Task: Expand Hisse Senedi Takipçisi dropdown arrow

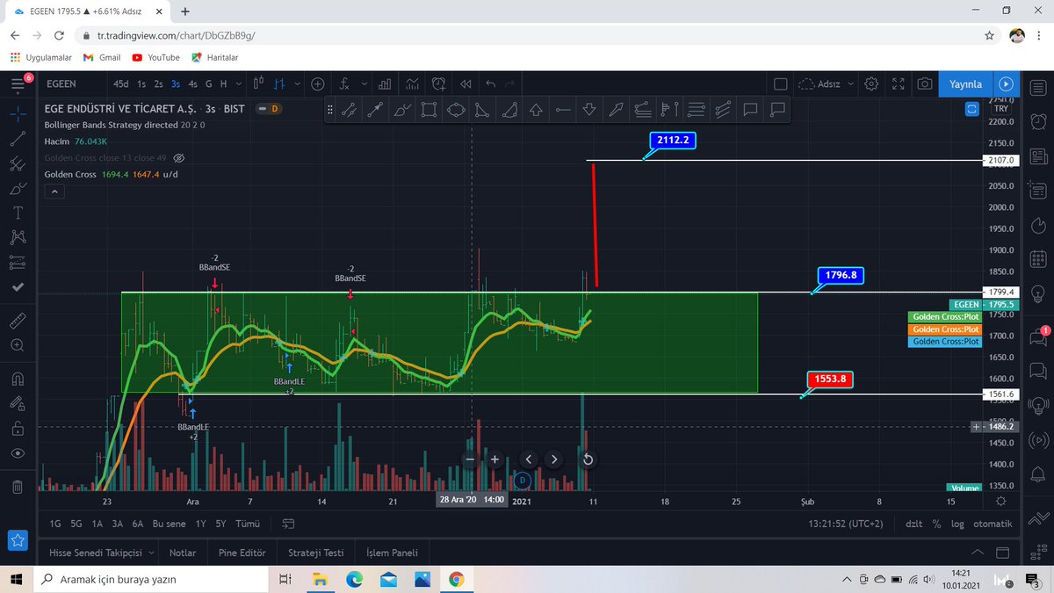Action: (151, 553)
